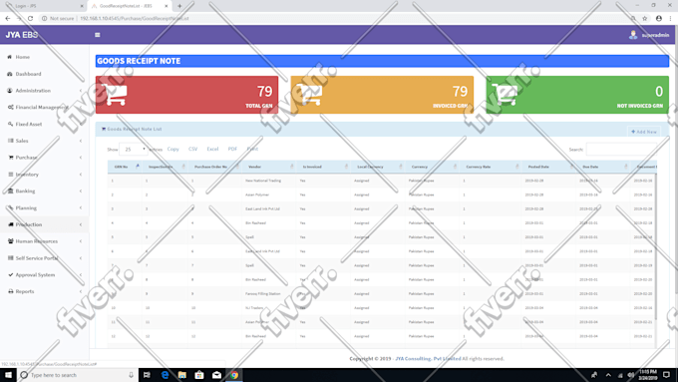Click cart icon on Total GRN card
The height and width of the screenshot is (382, 678).
click(x=116, y=94)
